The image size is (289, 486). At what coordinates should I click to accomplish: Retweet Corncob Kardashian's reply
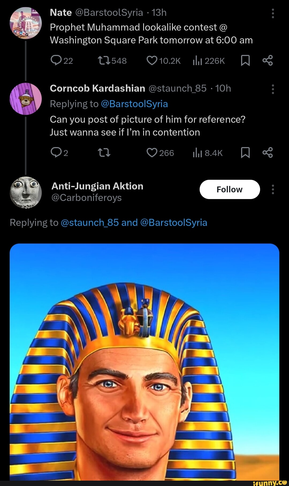pos(104,153)
